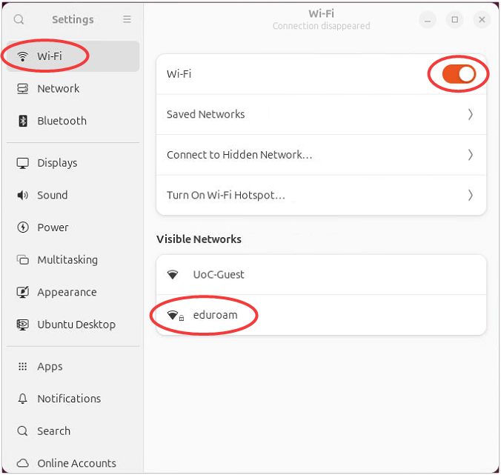
Task: Select Online Accounts in sidebar
Action: click(76, 463)
